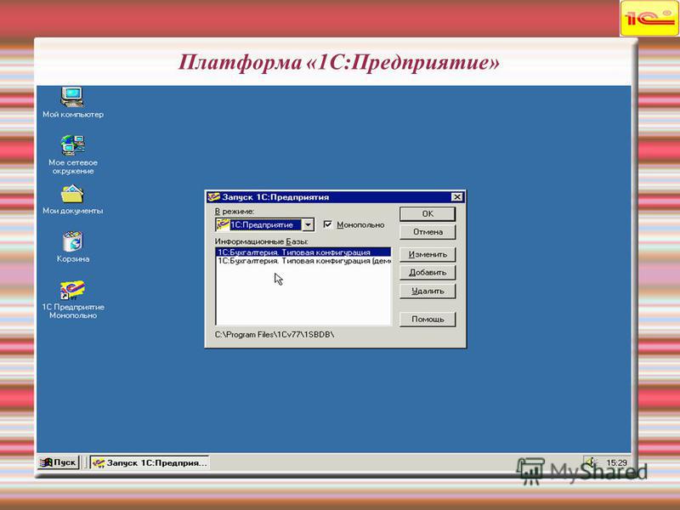Click the Удалить button
Image resolution: width=680 pixels, height=510 pixels.
[x=428, y=291]
